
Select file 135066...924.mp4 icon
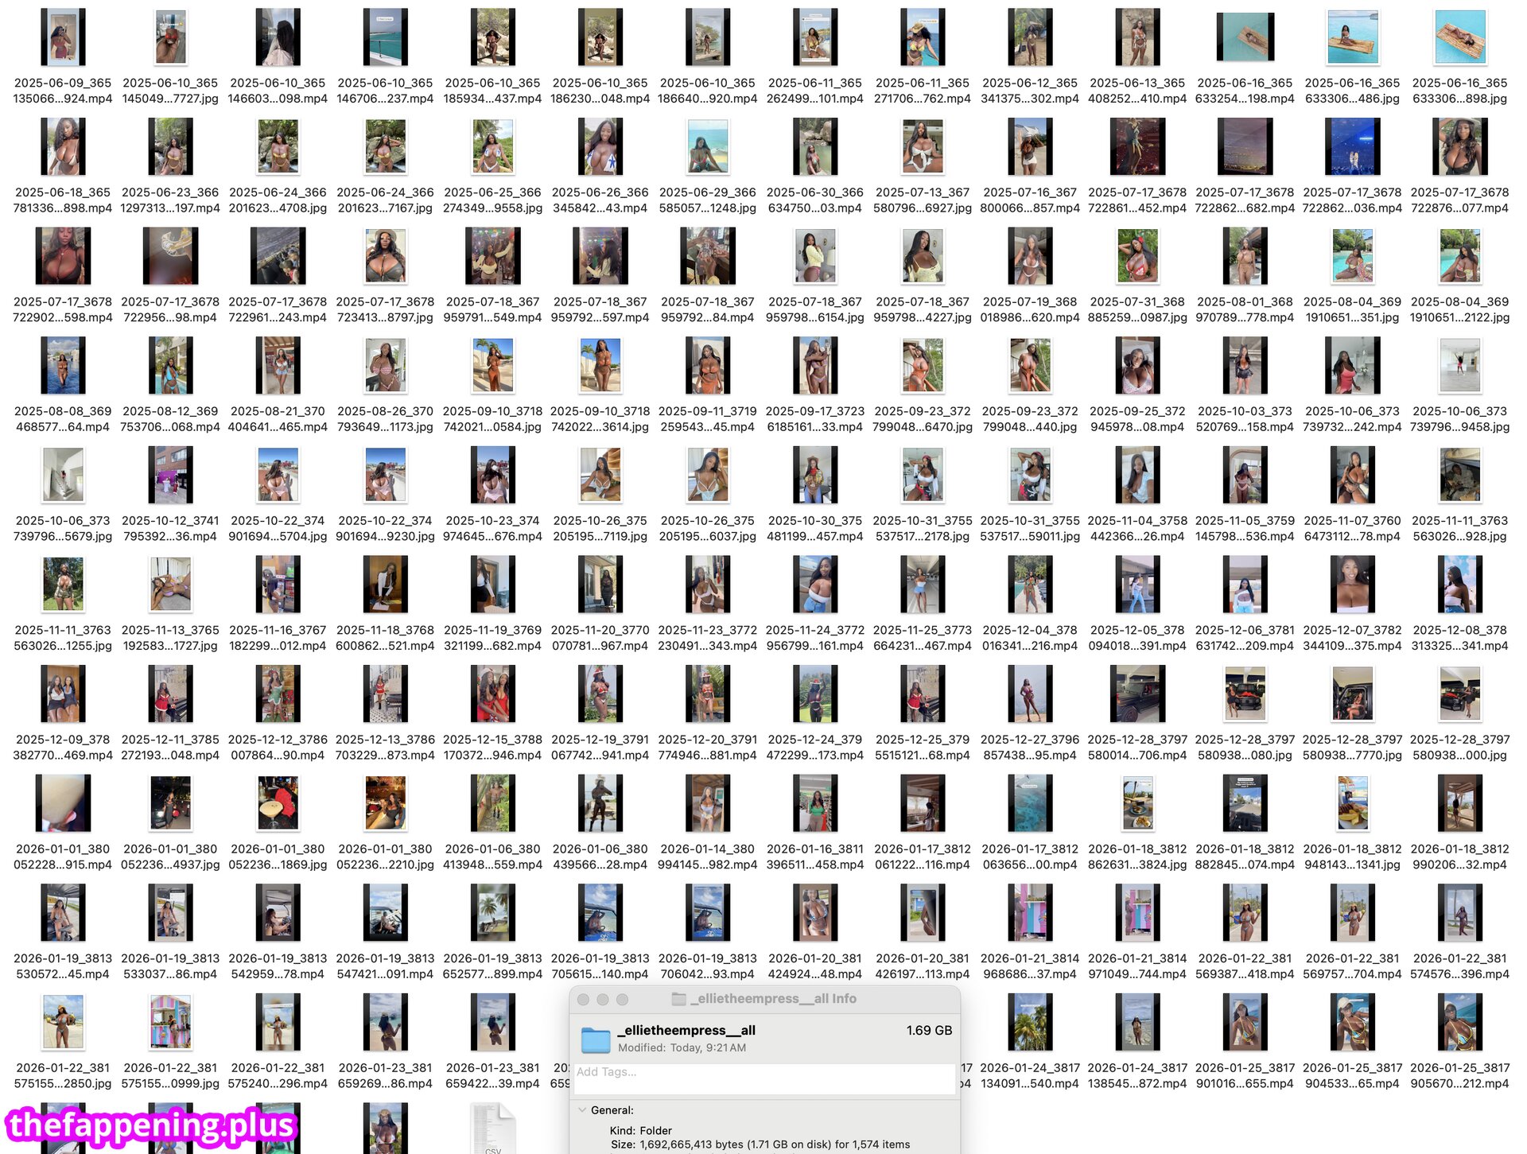click(x=63, y=37)
